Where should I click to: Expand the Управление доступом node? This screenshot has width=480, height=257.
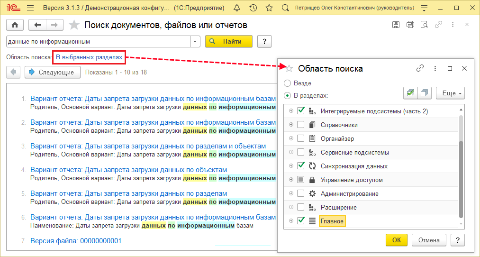pyautogui.click(x=291, y=180)
